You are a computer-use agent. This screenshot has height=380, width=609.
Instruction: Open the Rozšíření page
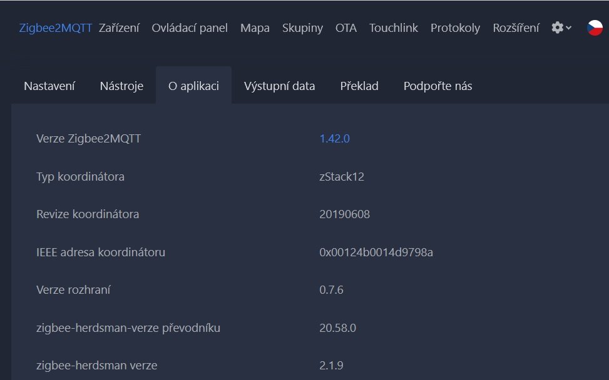point(516,28)
